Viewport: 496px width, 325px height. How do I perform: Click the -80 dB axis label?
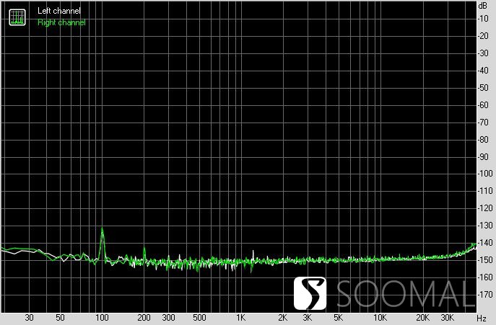484,139
